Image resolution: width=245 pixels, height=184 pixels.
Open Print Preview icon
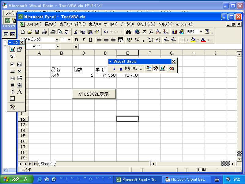tap(60, 32)
